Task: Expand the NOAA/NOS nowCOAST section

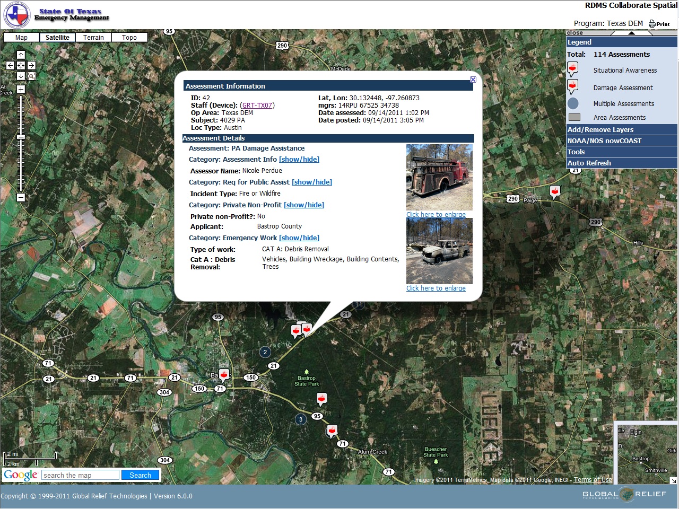Action: [x=622, y=141]
